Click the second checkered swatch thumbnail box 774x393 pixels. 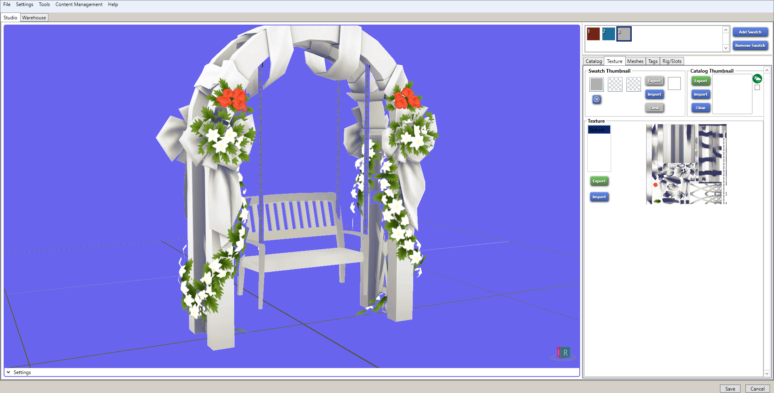point(615,84)
